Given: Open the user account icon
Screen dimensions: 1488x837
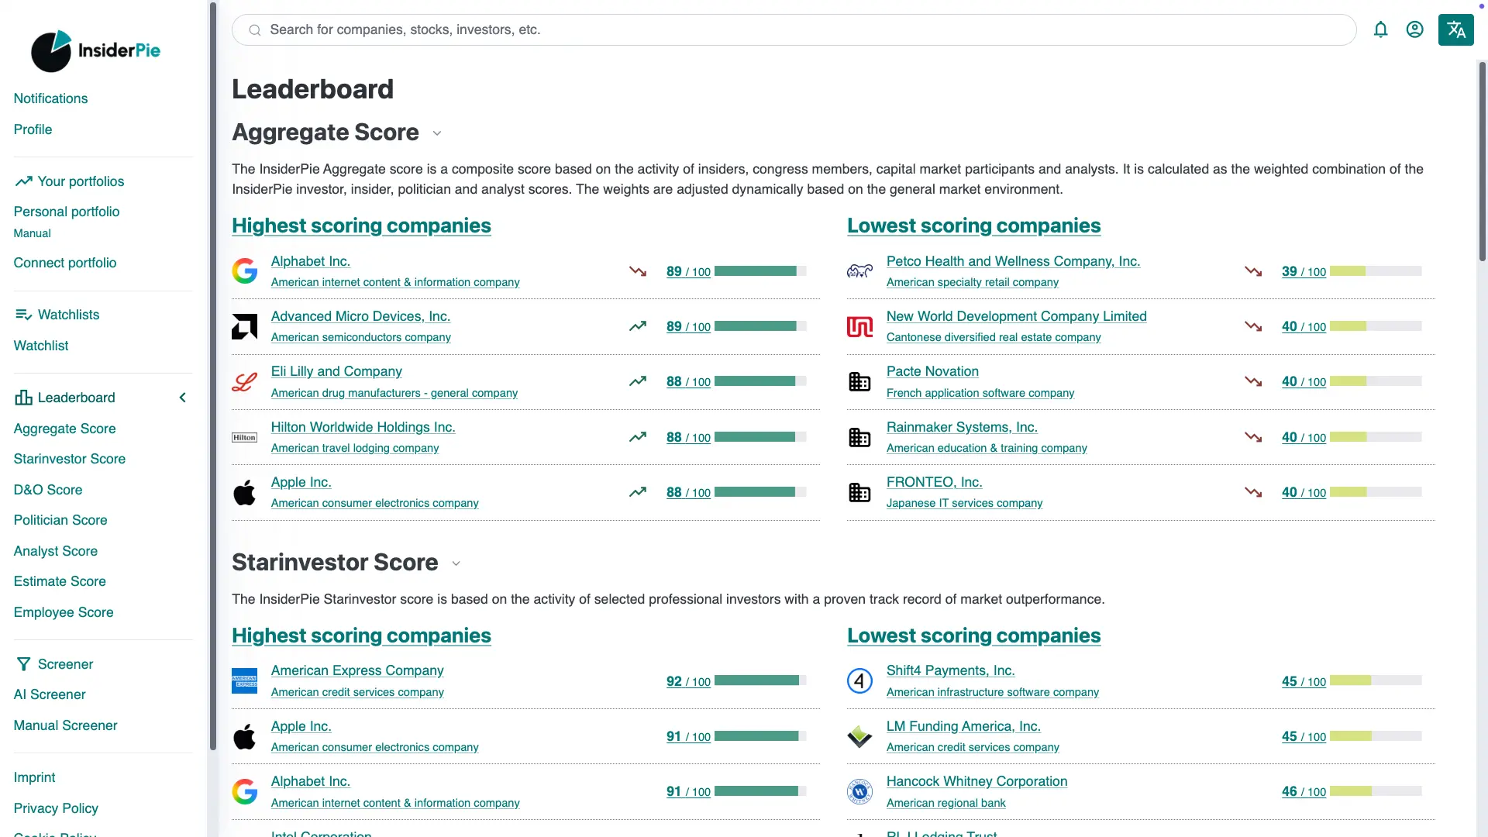Looking at the screenshot, I should point(1414,29).
